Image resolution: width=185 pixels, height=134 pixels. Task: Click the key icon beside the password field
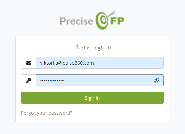(x=29, y=80)
